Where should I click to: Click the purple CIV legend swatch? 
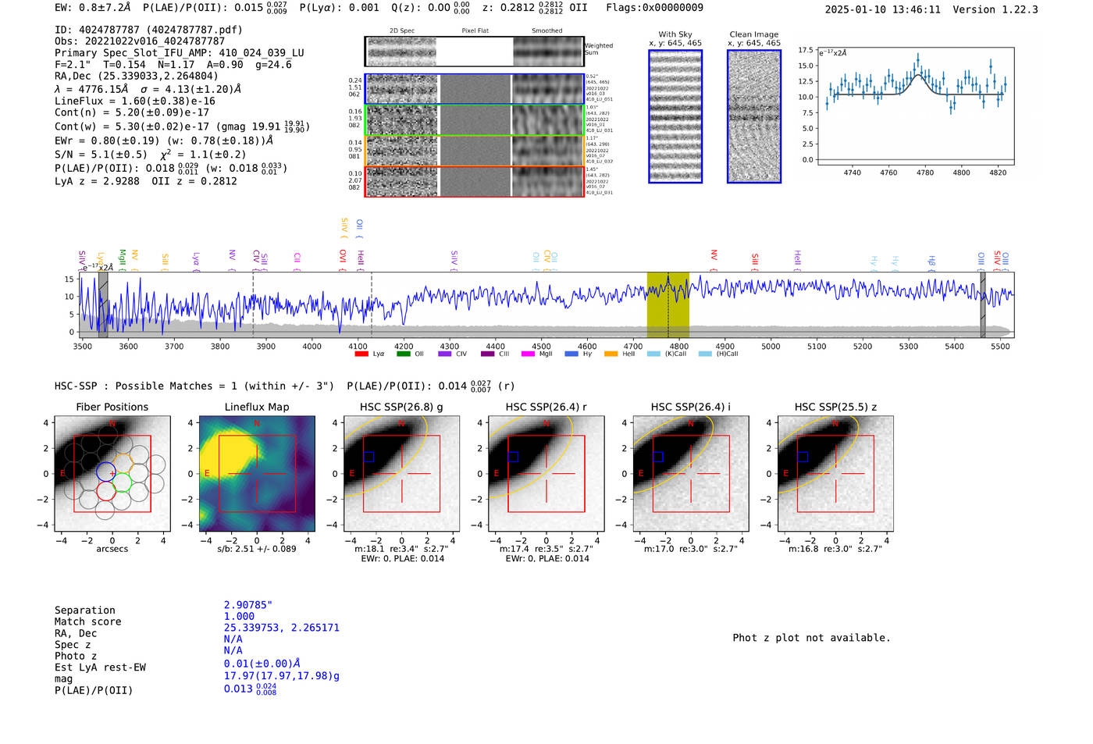445,354
